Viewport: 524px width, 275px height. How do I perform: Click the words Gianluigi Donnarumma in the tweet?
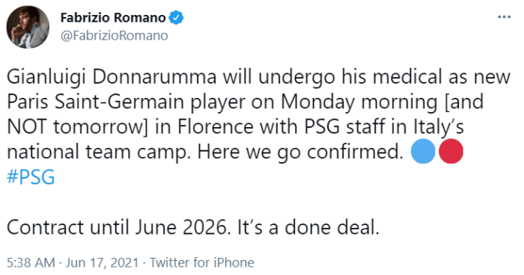(x=112, y=78)
